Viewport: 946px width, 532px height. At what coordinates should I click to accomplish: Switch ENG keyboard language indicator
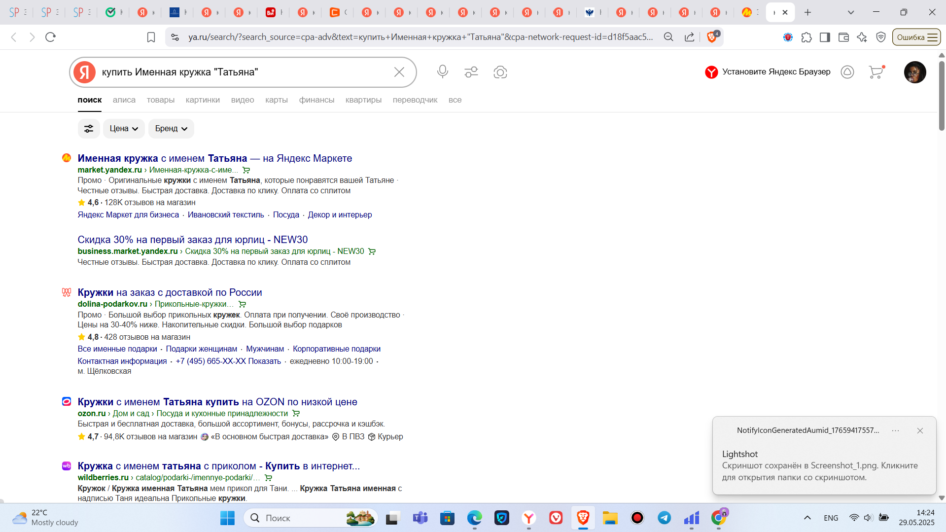pos(831,518)
